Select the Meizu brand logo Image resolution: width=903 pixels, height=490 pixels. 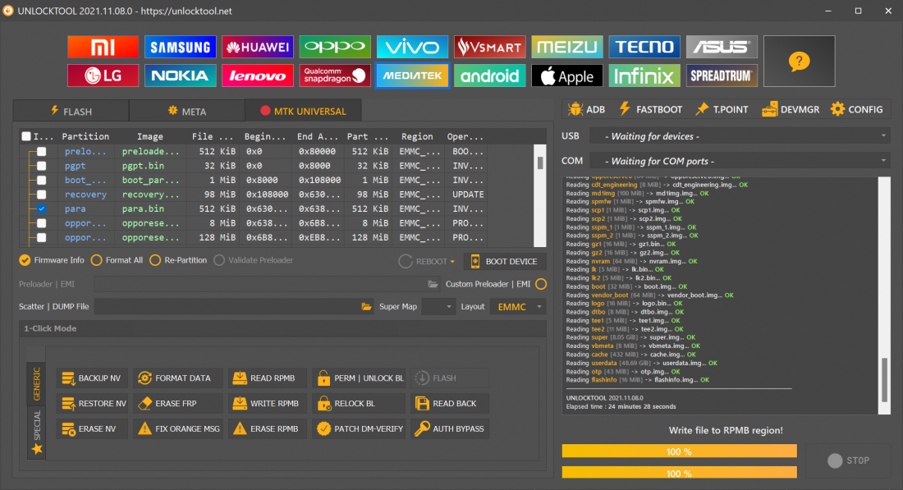point(566,47)
